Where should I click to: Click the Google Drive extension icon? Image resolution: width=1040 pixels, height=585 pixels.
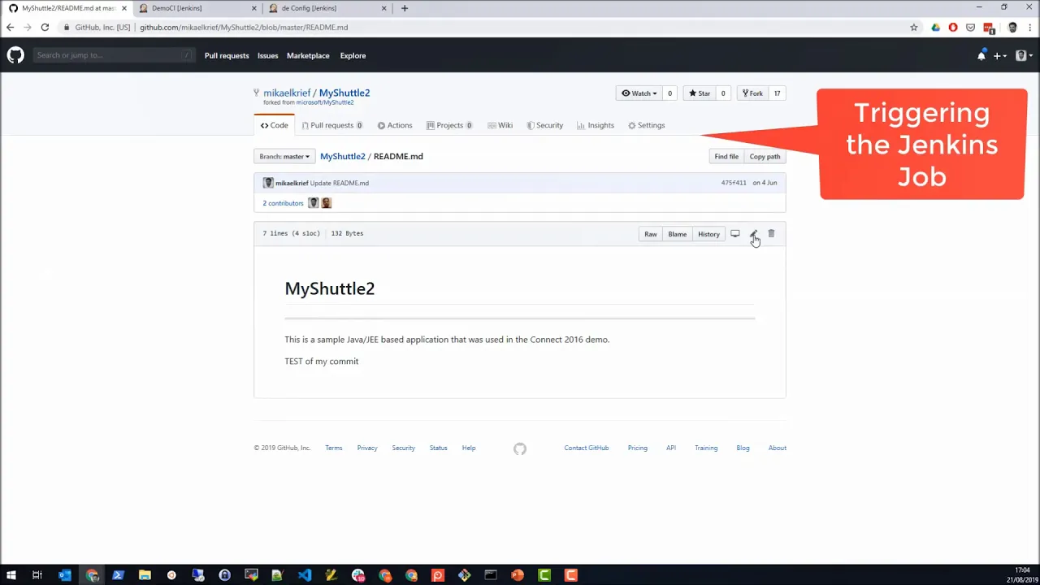pos(936,27)
